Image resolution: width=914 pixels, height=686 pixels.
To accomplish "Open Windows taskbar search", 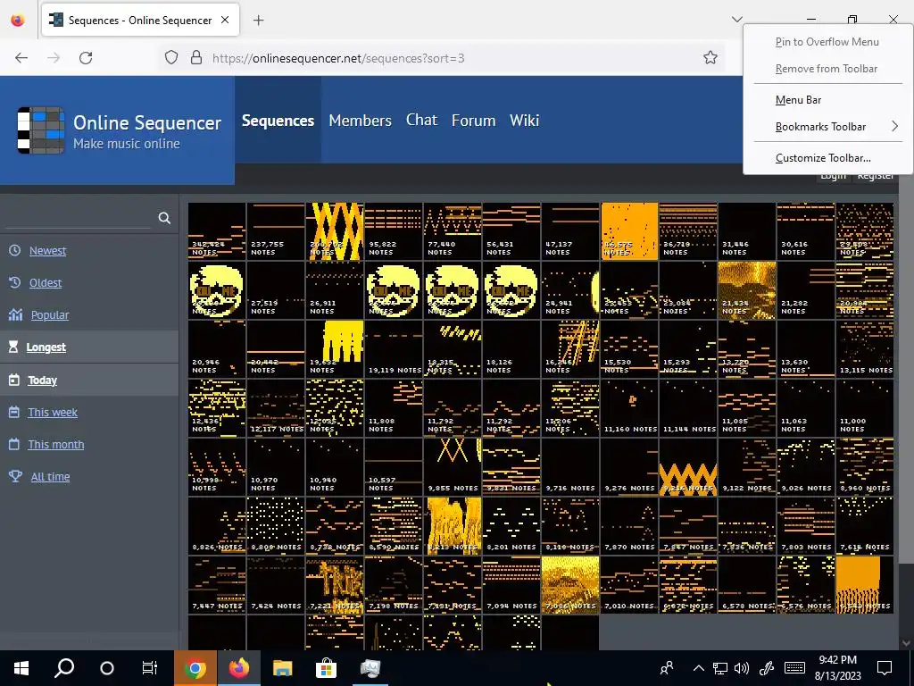I will pos(64,668).
